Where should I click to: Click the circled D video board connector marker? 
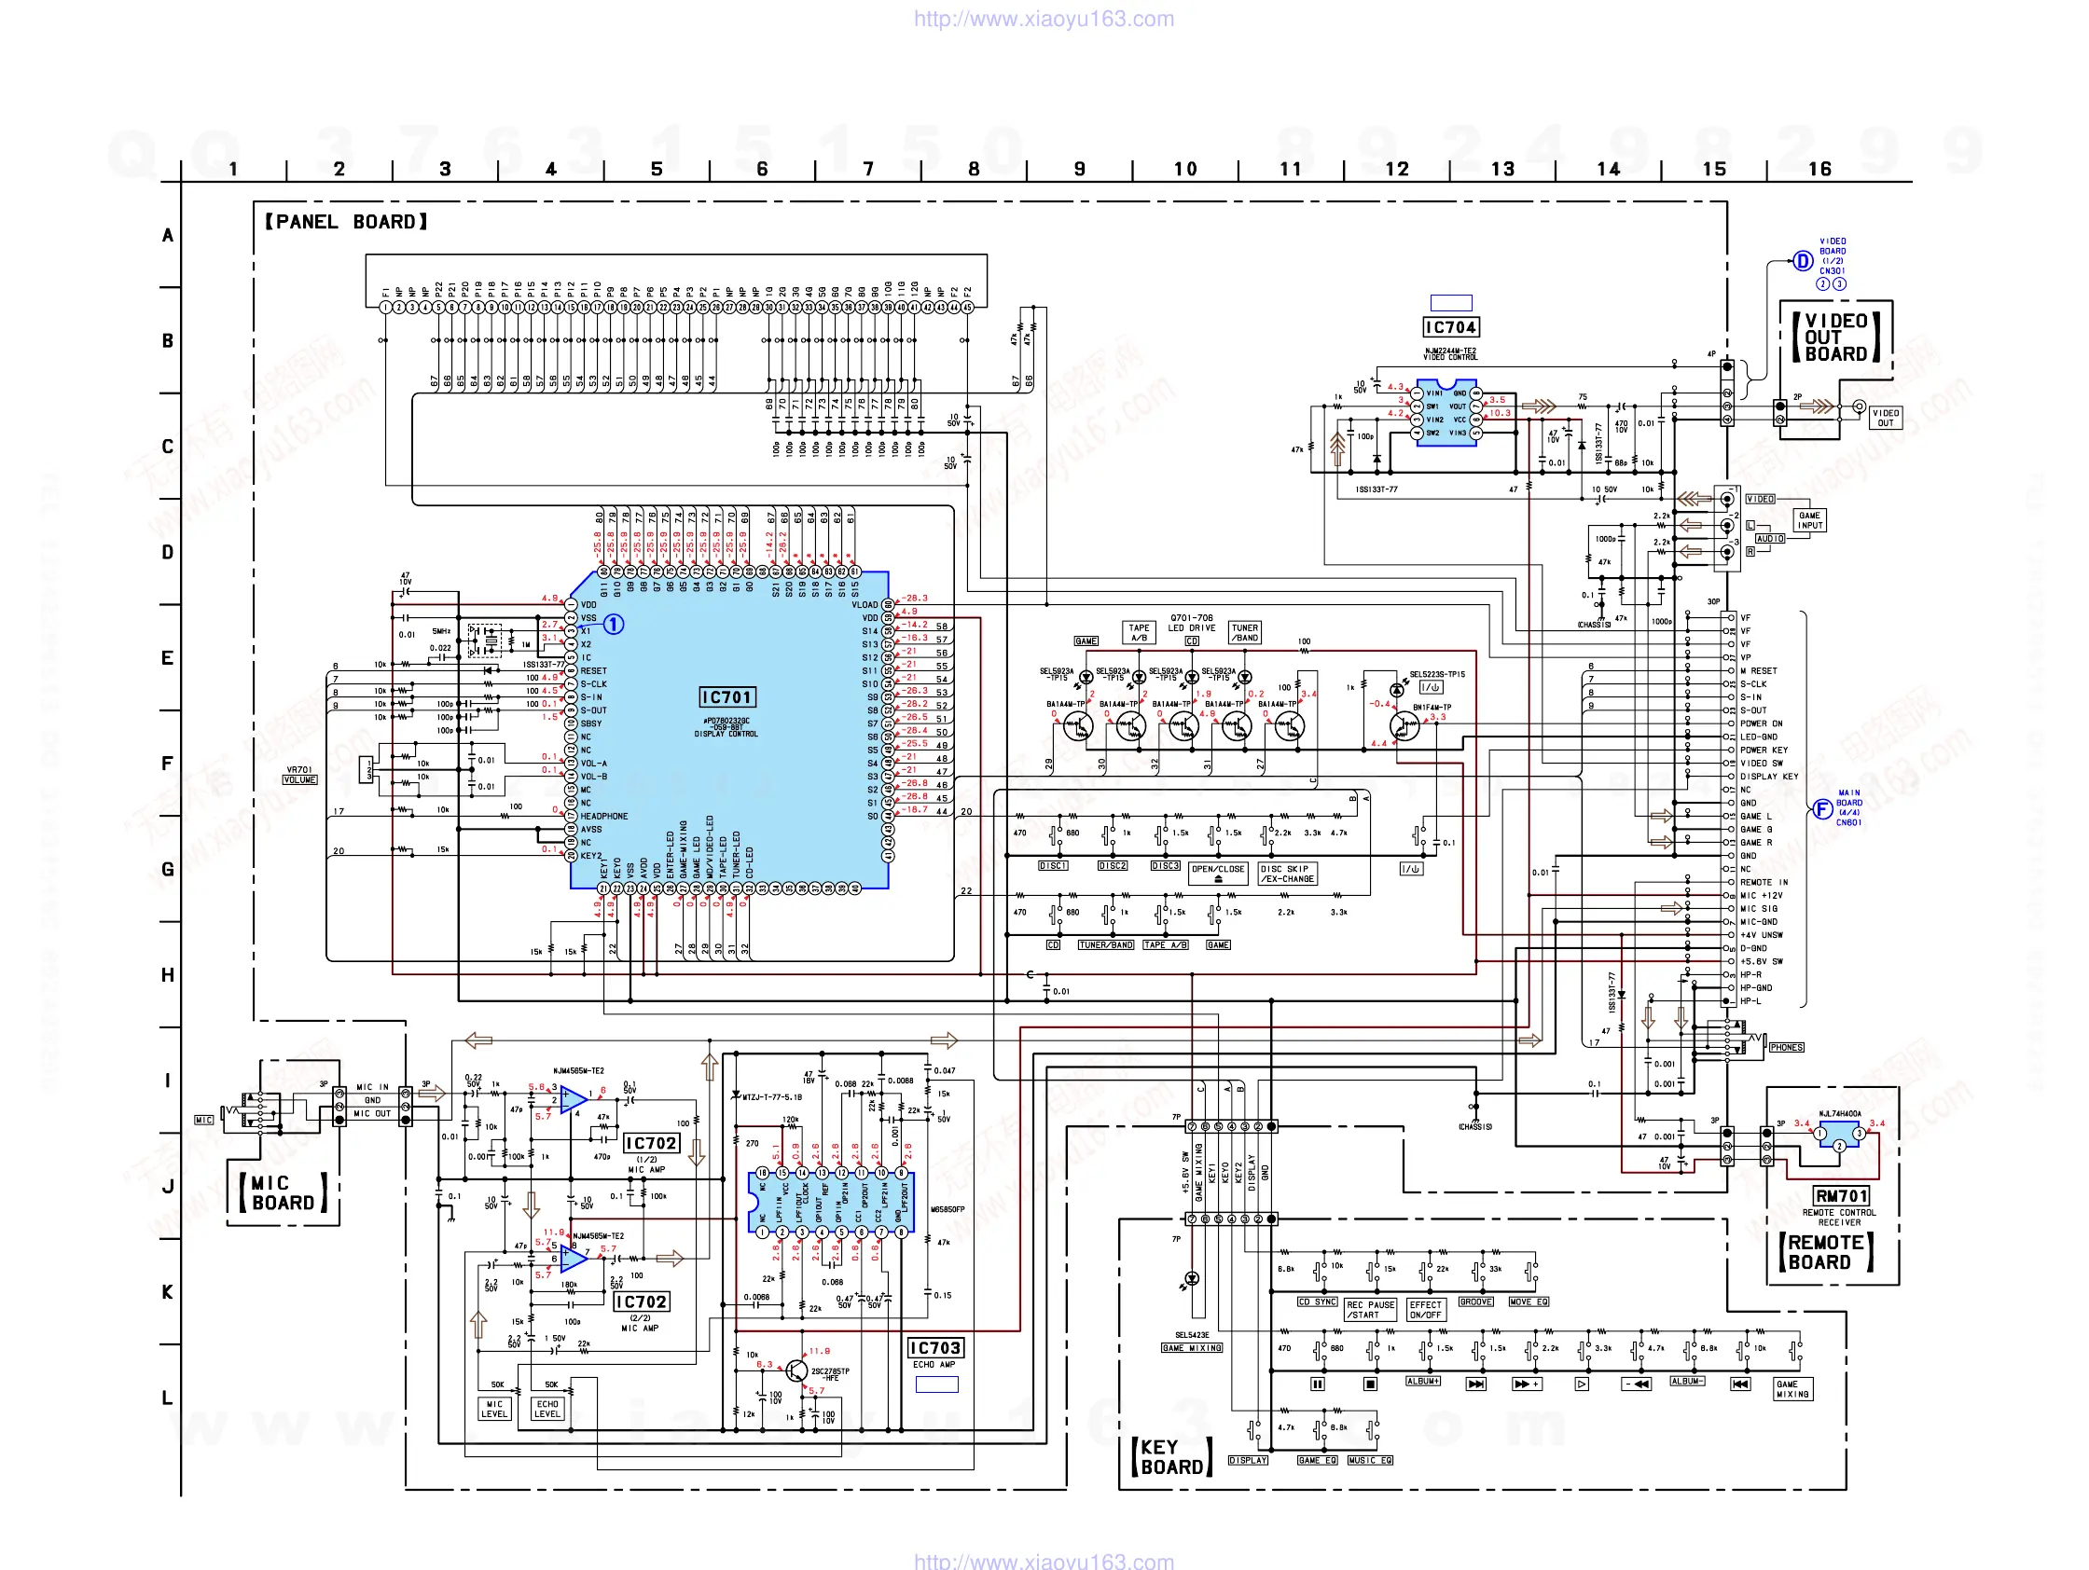[1803, 261]
